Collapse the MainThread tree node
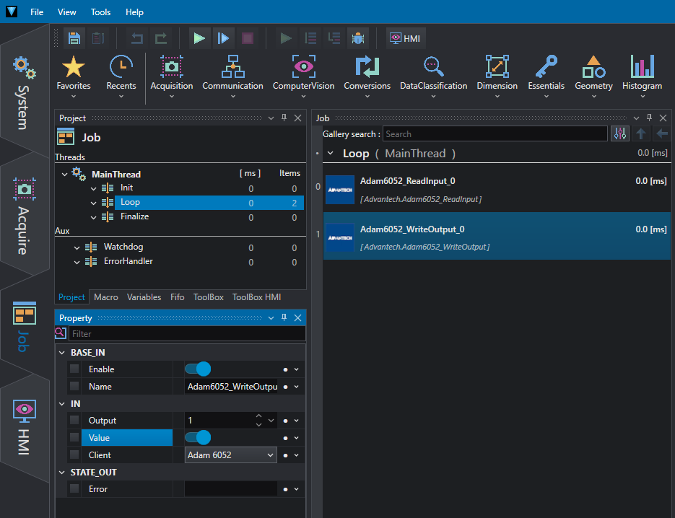 (x=65, y=174)
